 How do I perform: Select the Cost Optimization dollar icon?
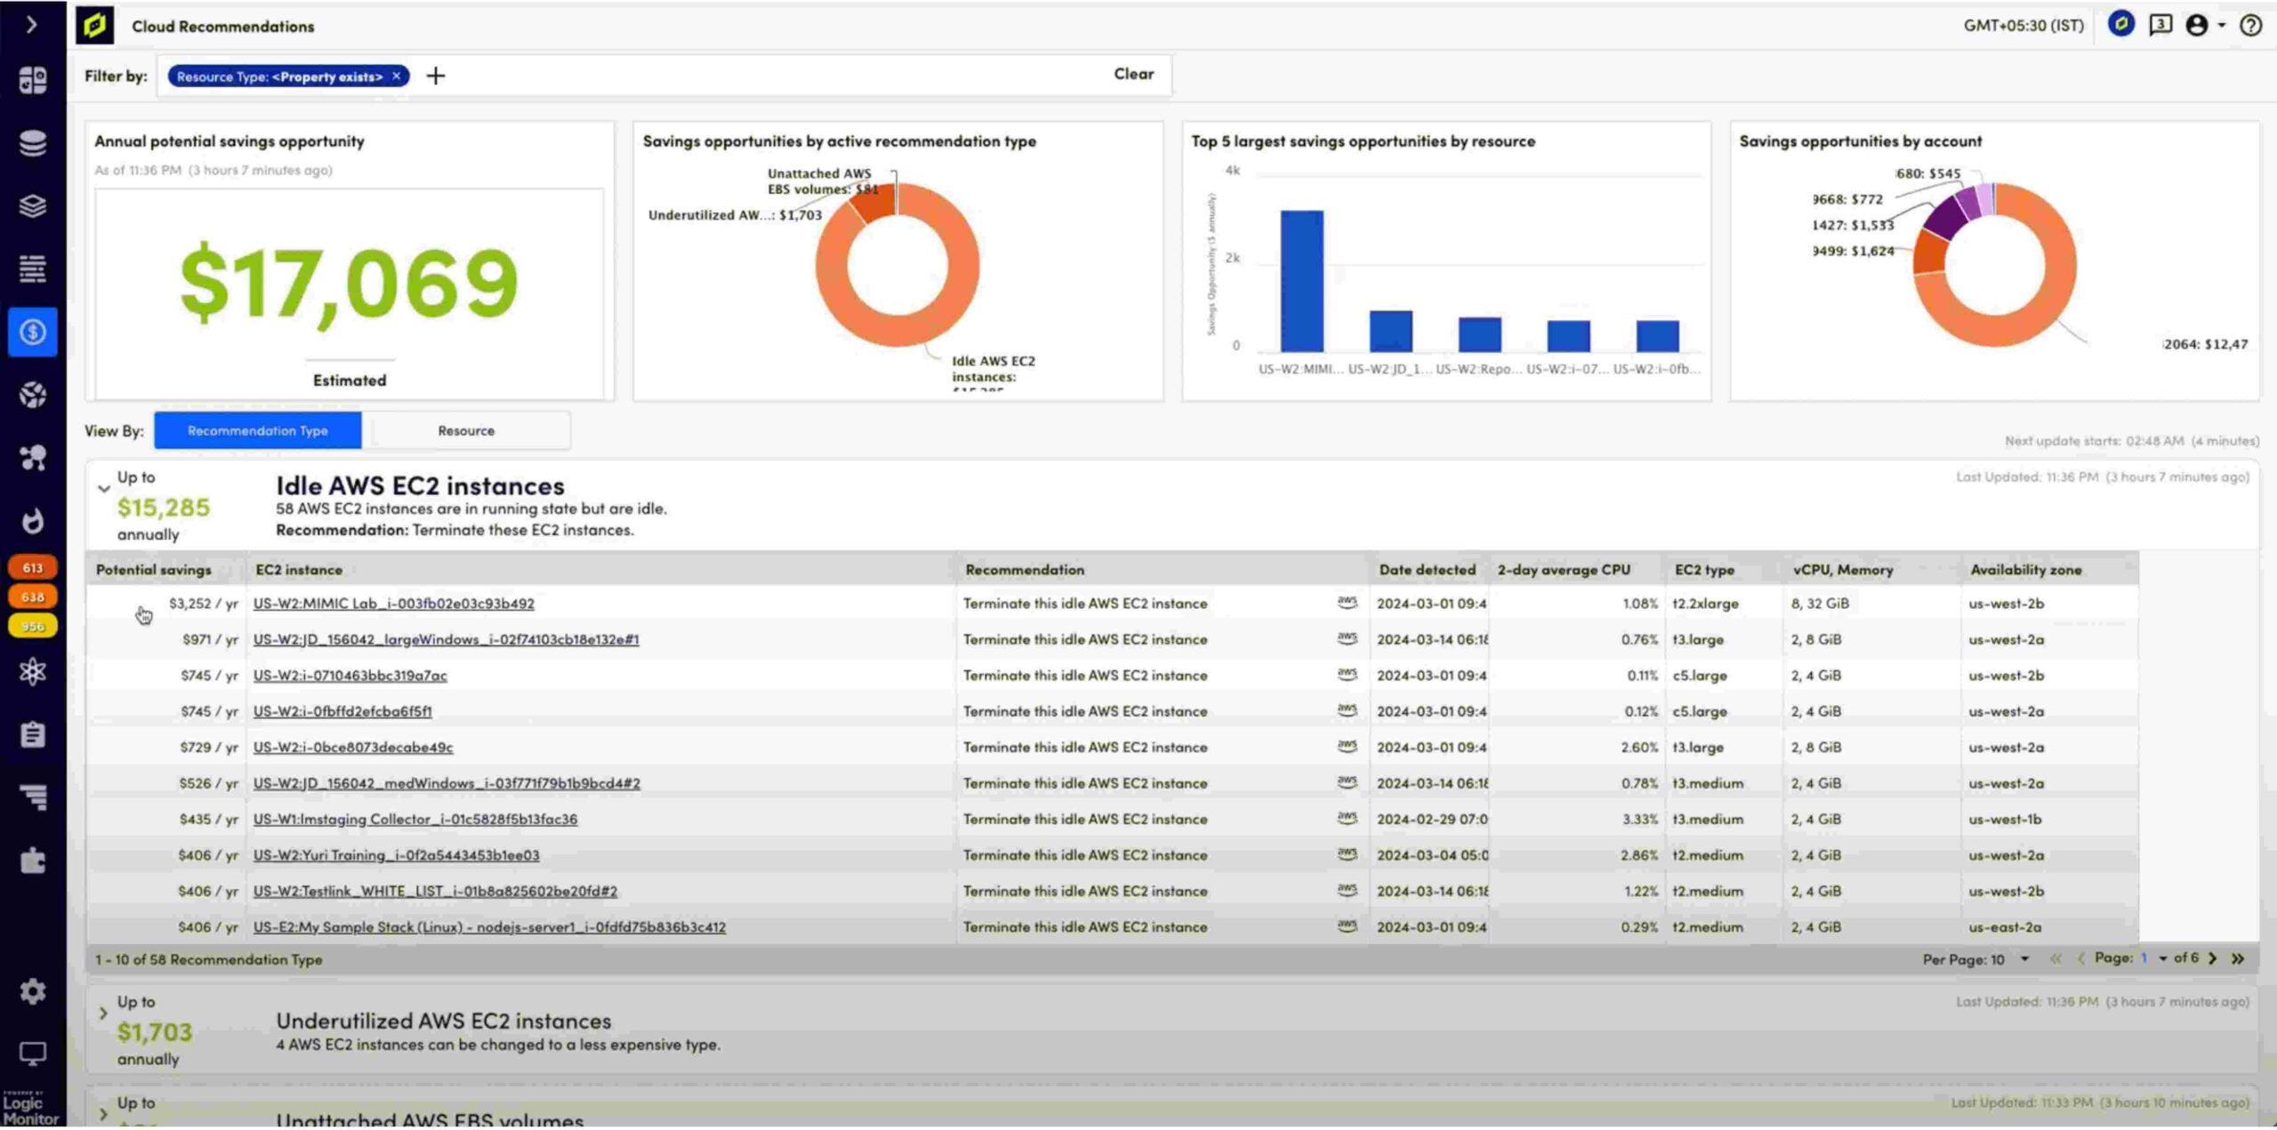click(33, 332)
